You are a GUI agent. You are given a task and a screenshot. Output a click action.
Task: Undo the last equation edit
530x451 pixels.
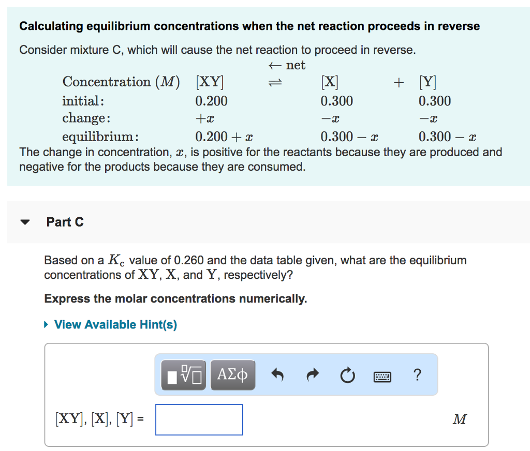pos(277,375)
